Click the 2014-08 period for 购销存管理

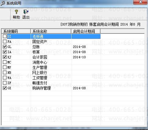[79, 88]
